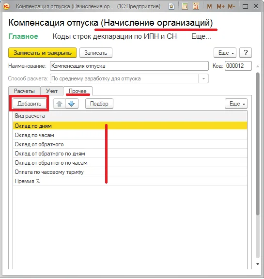Click the 1C application logo icon
This screenshot has height=279, width=264.
click(x=6, y=6)
